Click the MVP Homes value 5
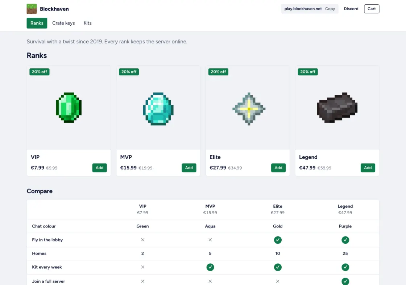This screenshot has height=285, width=406. pos(210,254)
